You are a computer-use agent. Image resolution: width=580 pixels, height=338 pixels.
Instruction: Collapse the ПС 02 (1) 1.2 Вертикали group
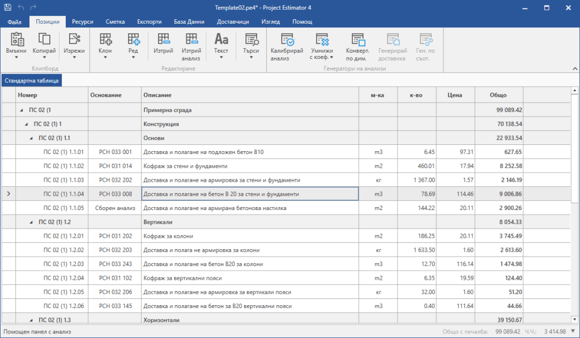click(31, 222)
